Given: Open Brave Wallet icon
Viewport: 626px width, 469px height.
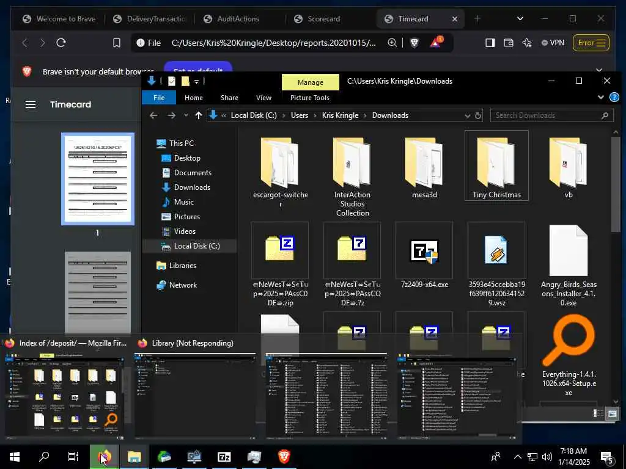Looking at the screenshot, I should point(509,43).
